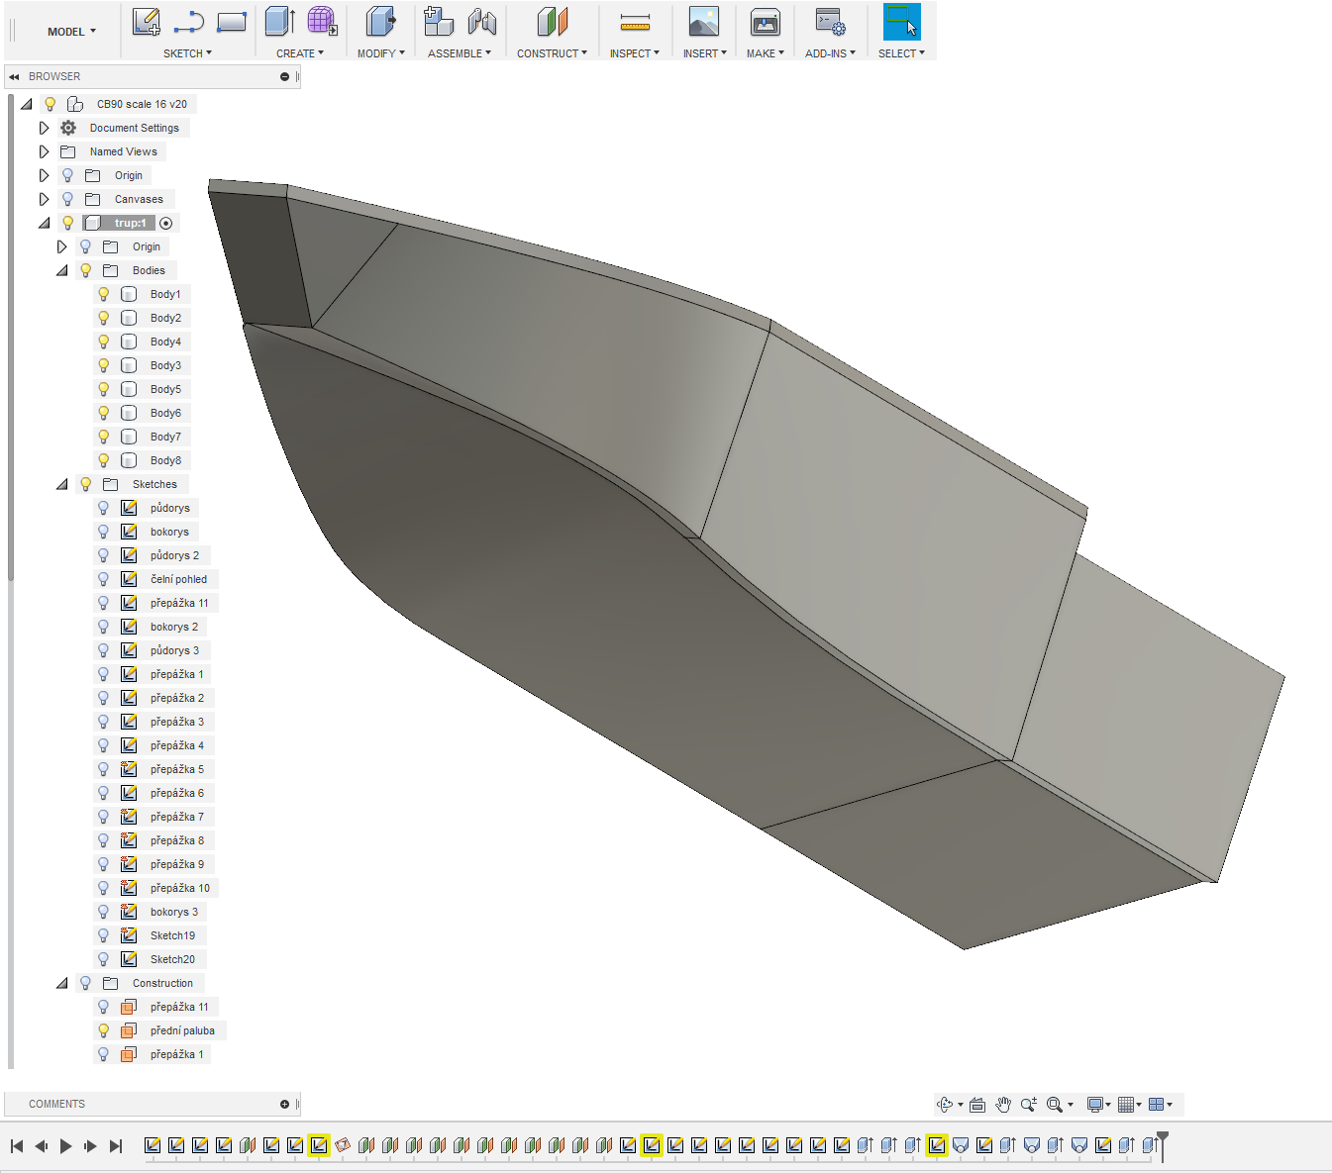Open the MODIFY menu

pyautogui.click(x=380, y=53)
